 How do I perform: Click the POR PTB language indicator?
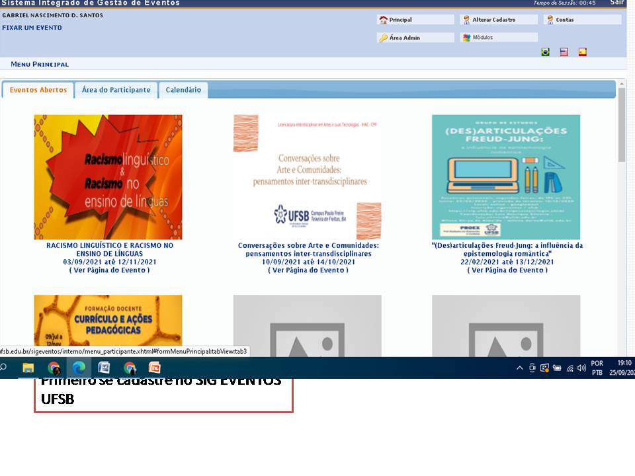(x=597, y=368)
